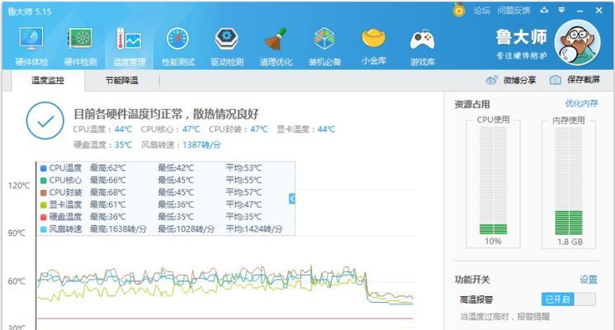Click the 功能开关 heading
The image size is (615, 330).
click(x=472, y=280)
